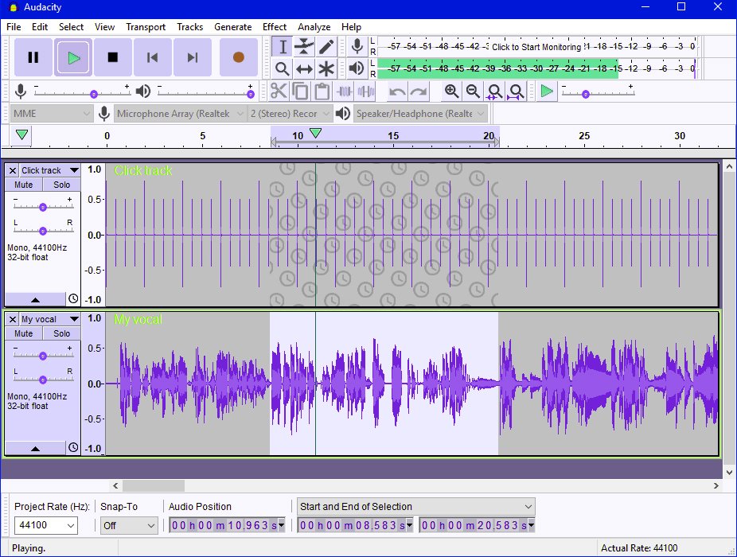This screenshot has width=737, height=557.
Task: Select the Zoom (magnifier) tool
Action: click(282, 69)
